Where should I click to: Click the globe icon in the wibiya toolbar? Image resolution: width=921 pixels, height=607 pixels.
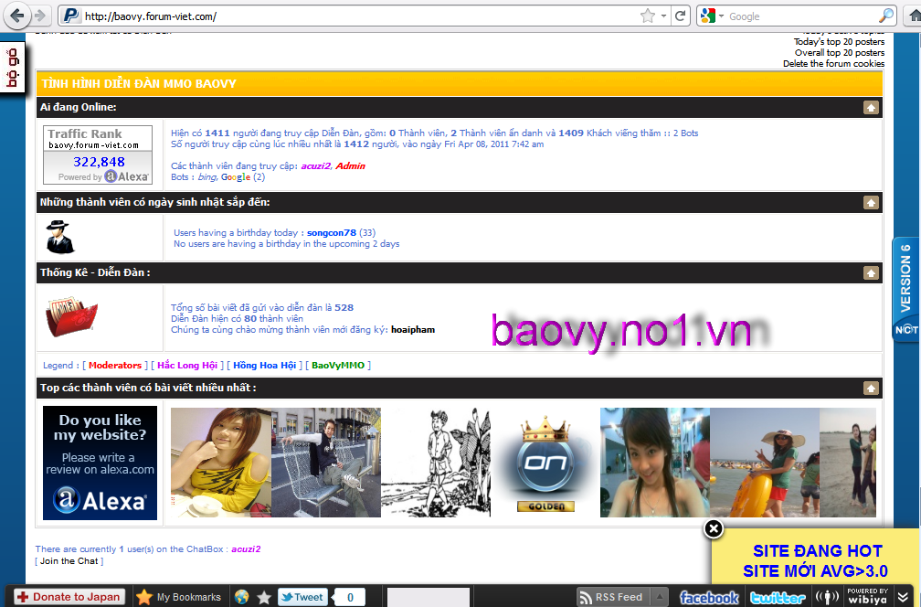point(241,597)
